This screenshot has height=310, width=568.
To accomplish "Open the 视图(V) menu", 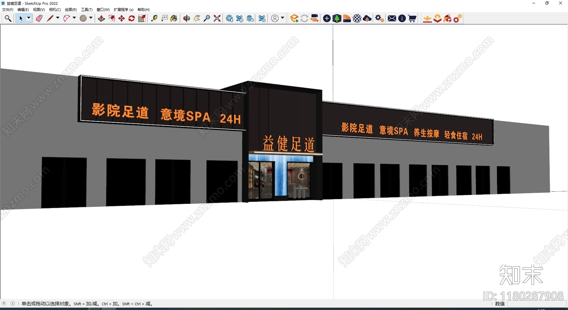I will (x=39, y=10).
